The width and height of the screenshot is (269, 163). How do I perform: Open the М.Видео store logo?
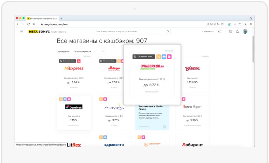click(x=114, y=69)
